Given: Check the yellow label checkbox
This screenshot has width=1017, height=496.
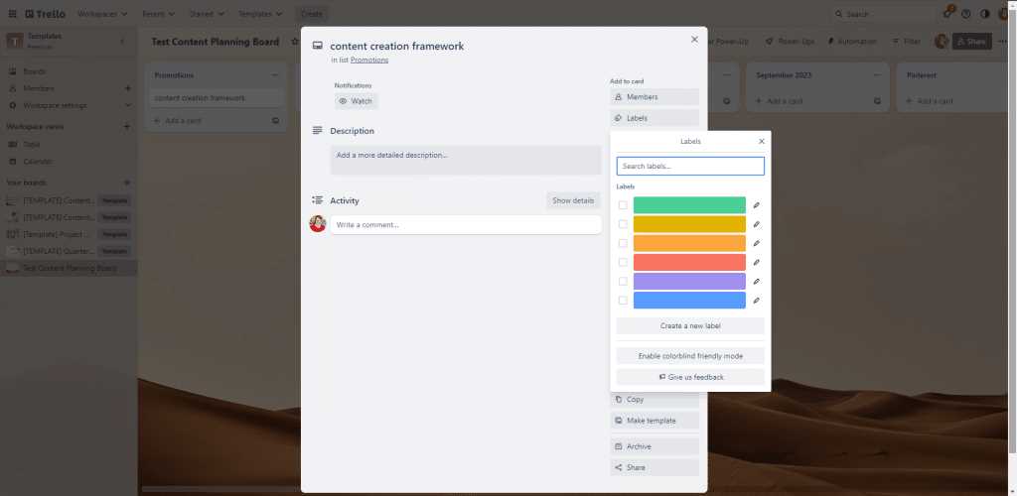Looking at the screenshot, I should pyautogui.click(x=623, y=224).
